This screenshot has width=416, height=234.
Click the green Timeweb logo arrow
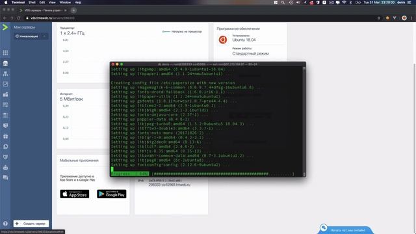5,27
